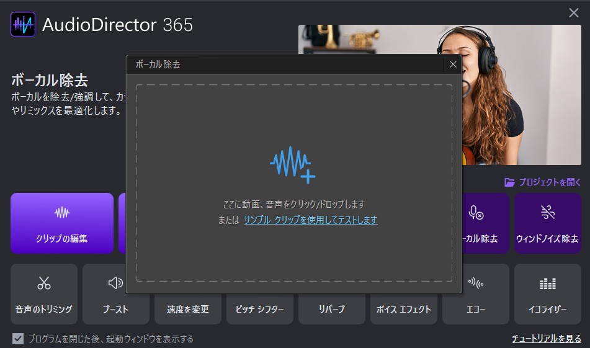The height and width of the screenshot is (348, 590).
Task: Toggle プログラムを閉じた後、起動ウィンドウを表示する checkbox
Action: point(18,339)
